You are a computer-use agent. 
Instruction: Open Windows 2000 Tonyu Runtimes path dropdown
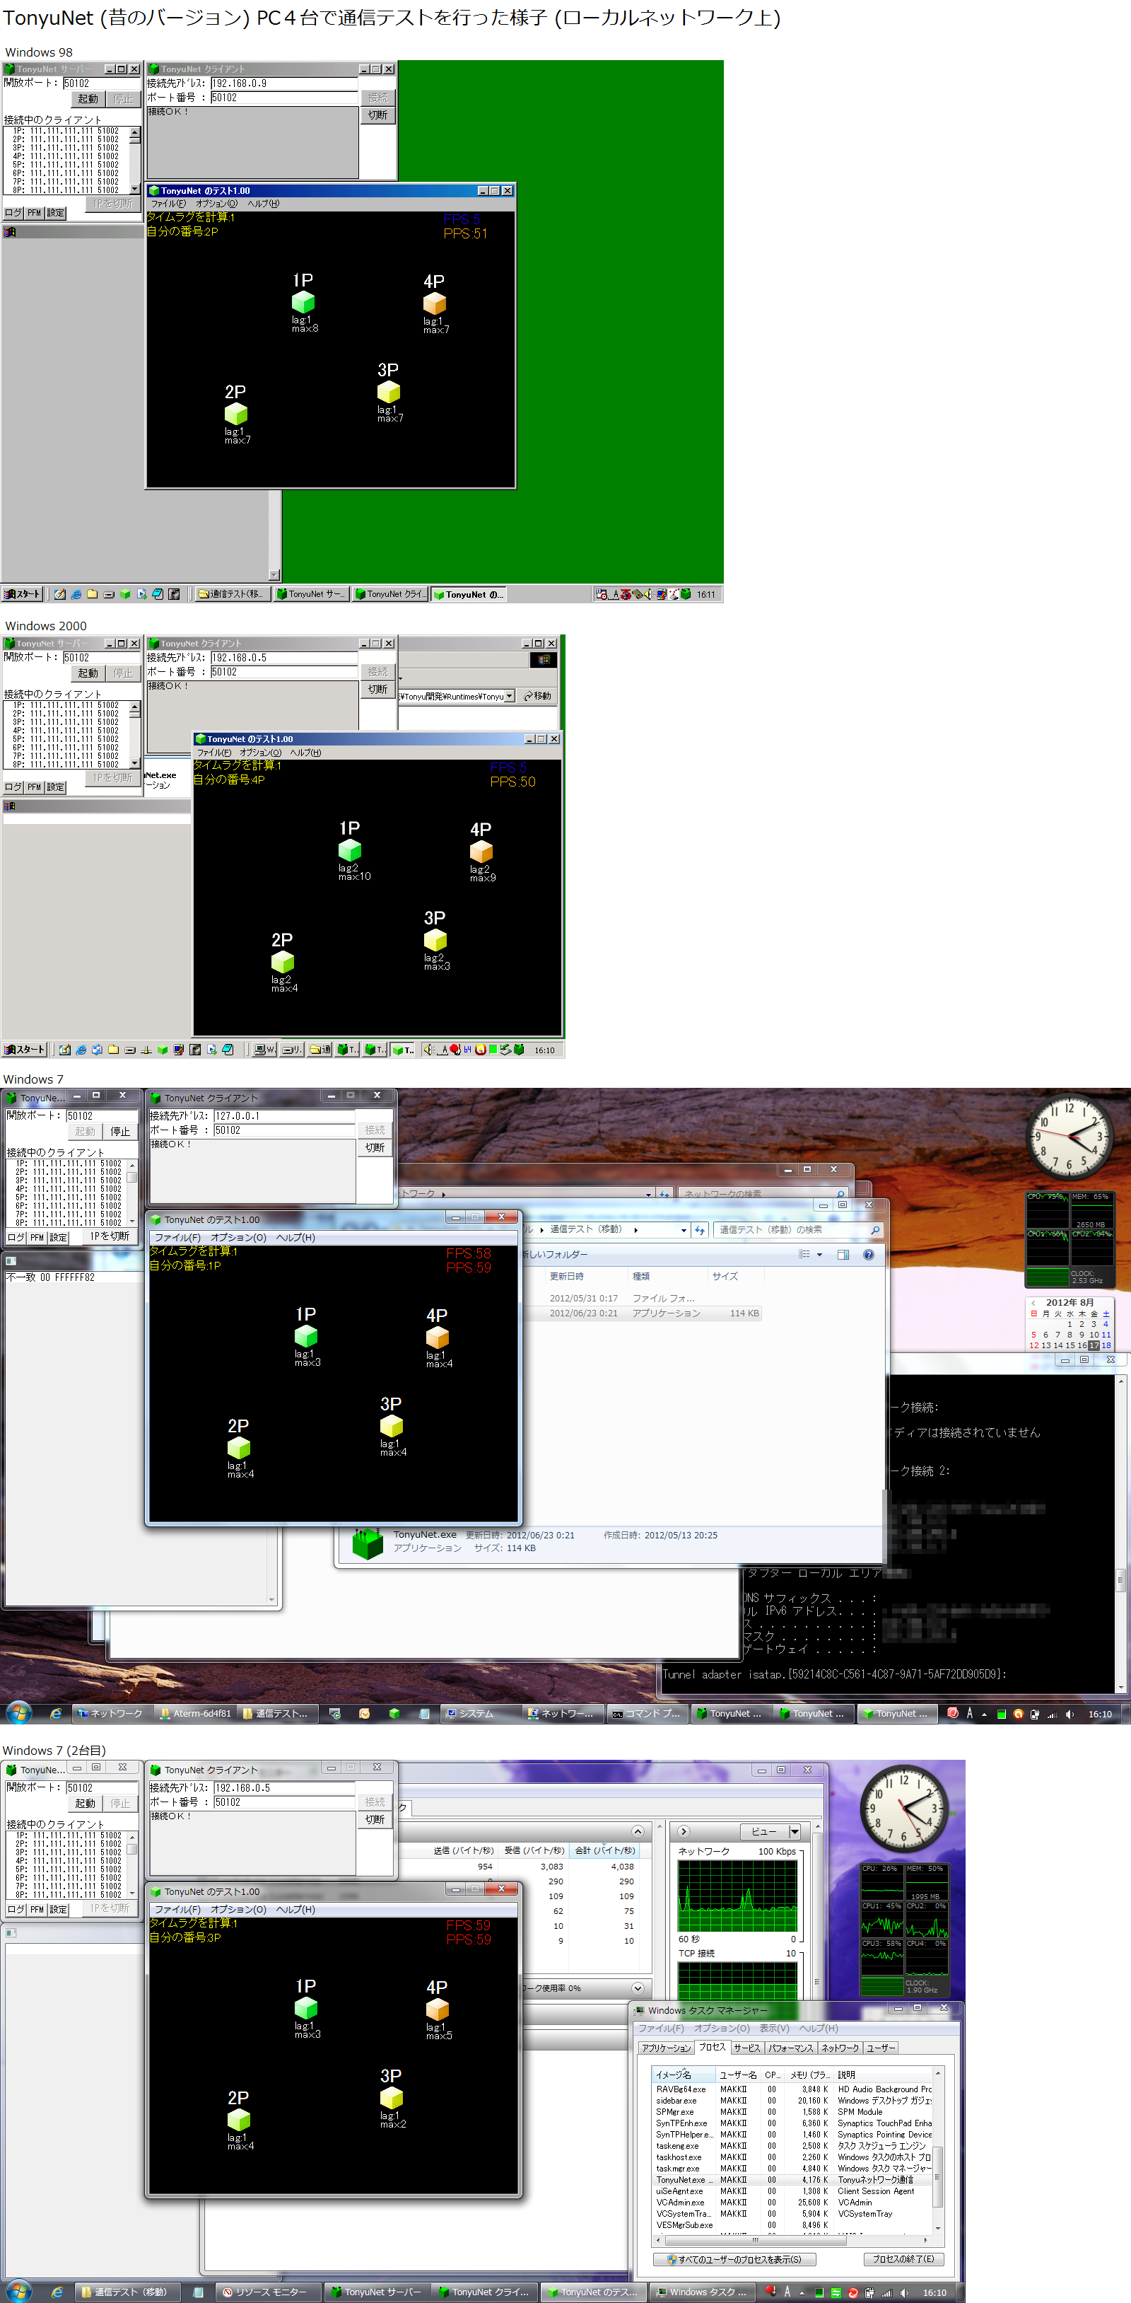pos(509,695)
